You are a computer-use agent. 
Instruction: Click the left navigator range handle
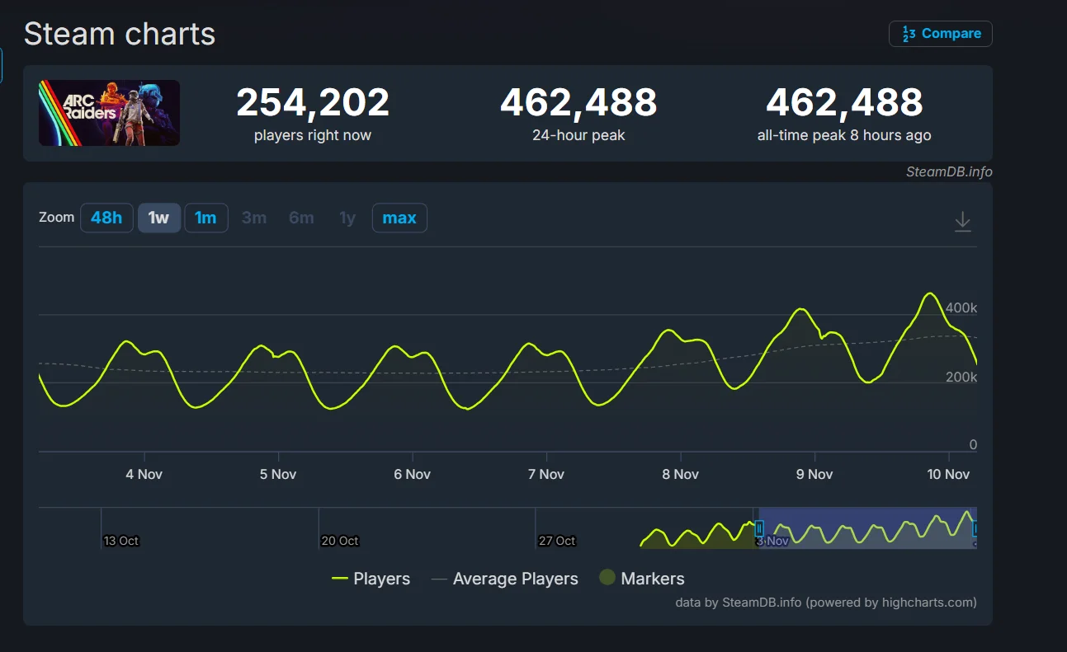[759, 528]
